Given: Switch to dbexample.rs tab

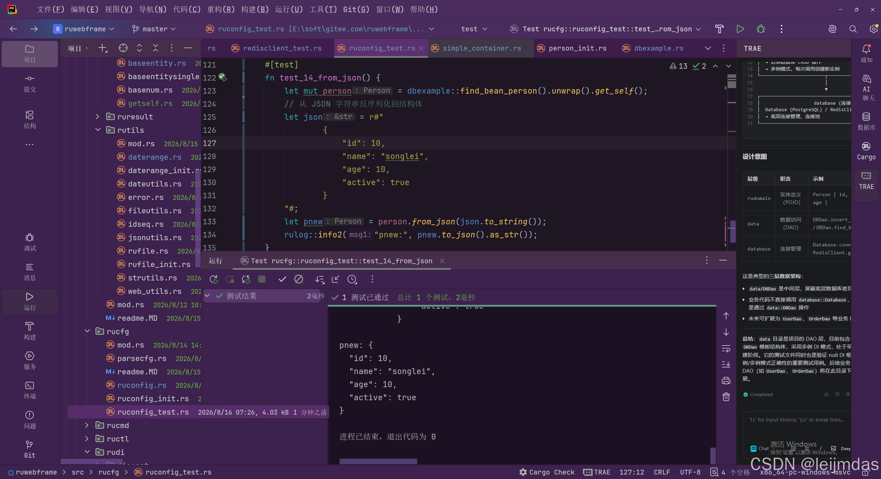Looking at the screenshot, I should coord(653,48).
